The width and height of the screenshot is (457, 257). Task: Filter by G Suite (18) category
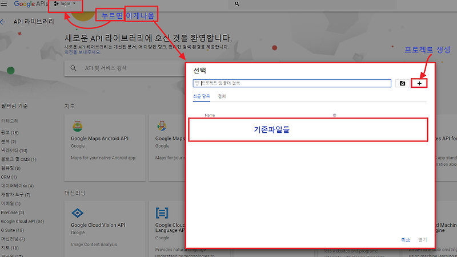[x=12, y=230]
